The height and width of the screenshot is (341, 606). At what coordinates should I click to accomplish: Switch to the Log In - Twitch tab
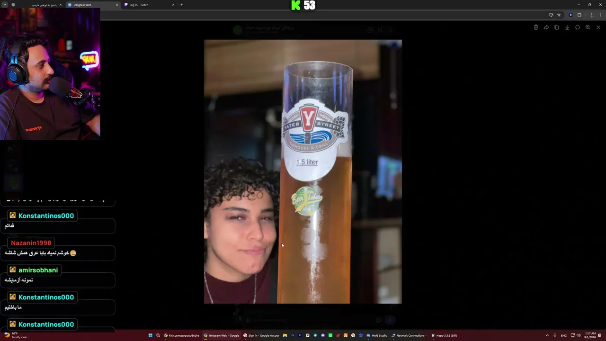[x=149, y=5]
